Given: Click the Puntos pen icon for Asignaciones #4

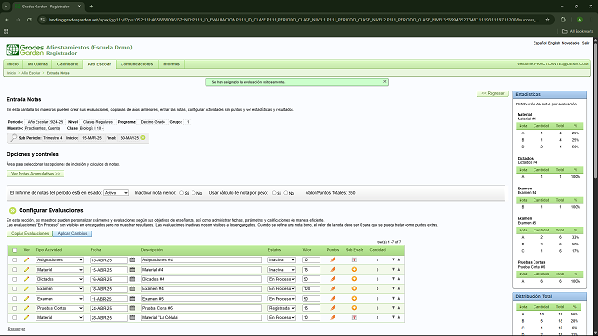Looking at the screenshot, I should [x=333, y=259].
